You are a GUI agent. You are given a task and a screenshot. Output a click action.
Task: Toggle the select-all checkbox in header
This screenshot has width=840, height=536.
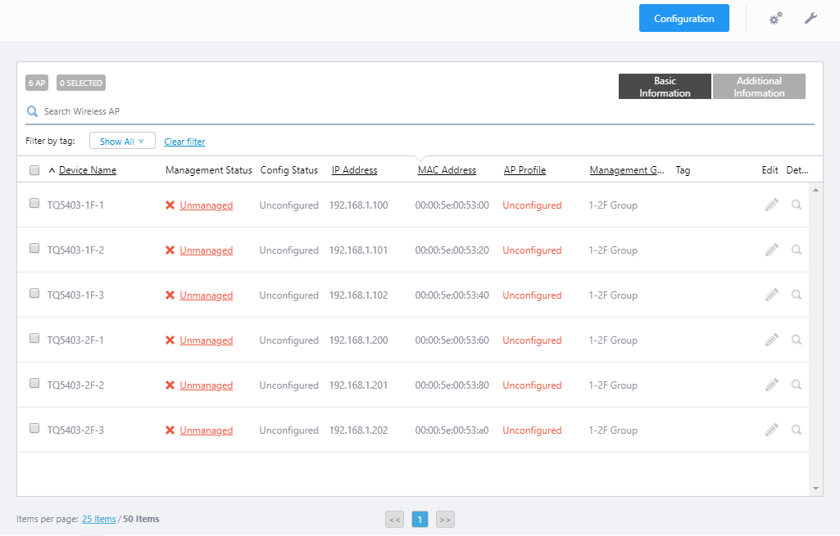(x=34, y=170)
